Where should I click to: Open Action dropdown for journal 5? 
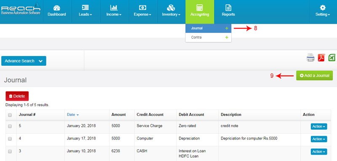319,126
